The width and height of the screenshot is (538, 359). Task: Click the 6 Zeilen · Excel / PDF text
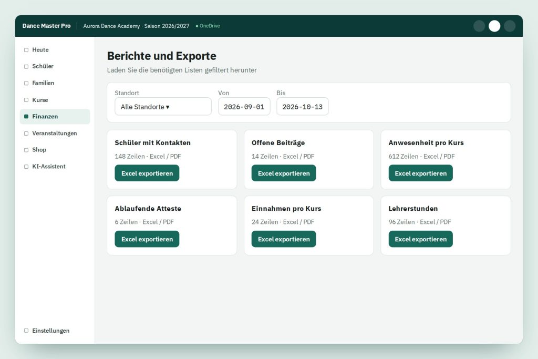point(144,222)
